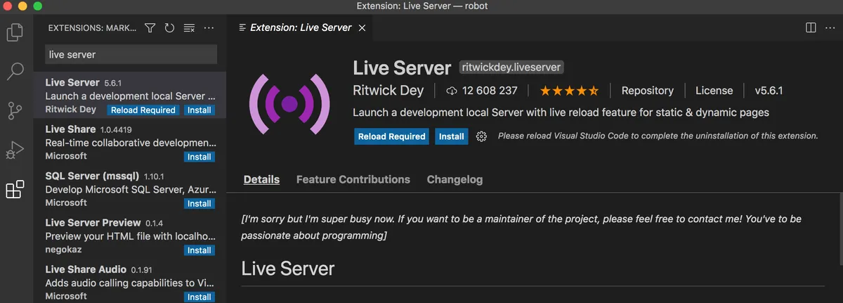Select the SQL Server (mssql) list entry

click(130, 188)
